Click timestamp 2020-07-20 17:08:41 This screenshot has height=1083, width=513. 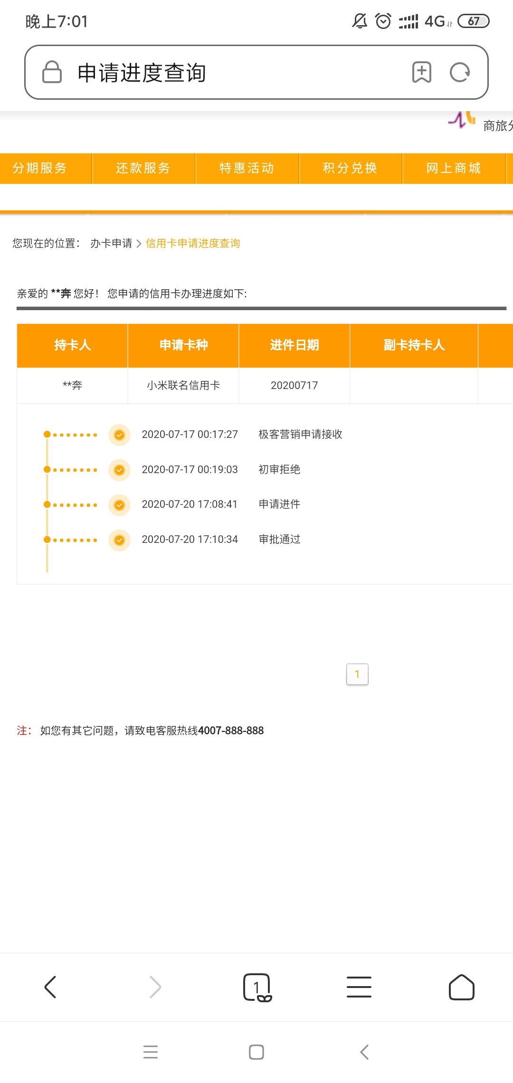pos(190,504)
